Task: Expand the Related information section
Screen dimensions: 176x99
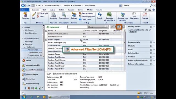Action: coord(154,64)
